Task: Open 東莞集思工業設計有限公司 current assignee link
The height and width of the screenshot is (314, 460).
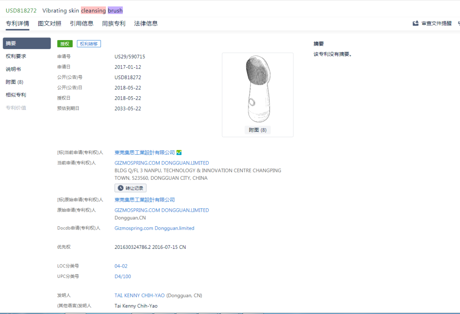Action: 145,153
